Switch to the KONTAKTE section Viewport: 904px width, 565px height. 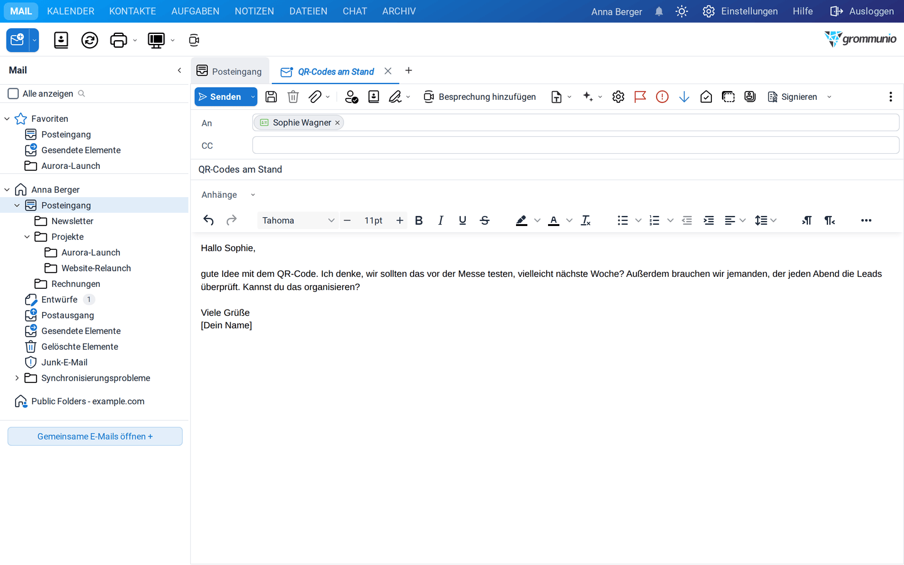(132, 11)
